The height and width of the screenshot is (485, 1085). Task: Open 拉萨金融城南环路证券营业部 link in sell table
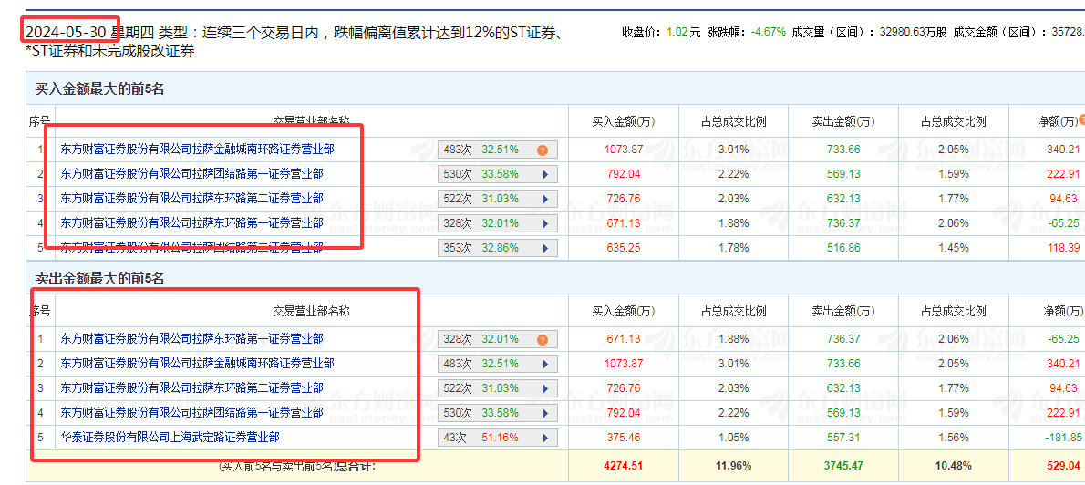(x=197, y=363)
